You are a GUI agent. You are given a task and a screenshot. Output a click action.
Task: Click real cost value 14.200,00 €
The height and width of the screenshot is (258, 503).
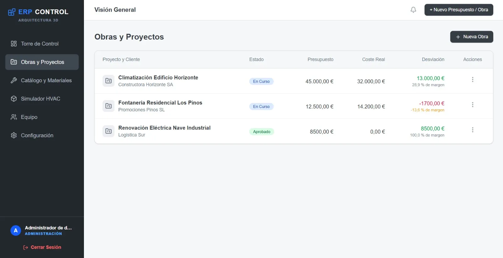(x=371, y=106)
